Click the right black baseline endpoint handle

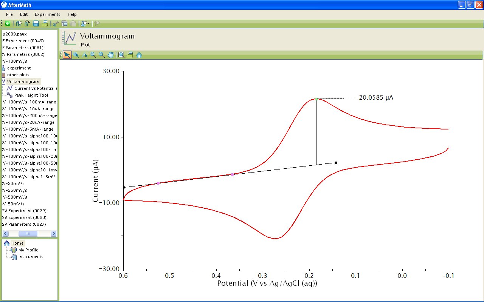[336, 163]
